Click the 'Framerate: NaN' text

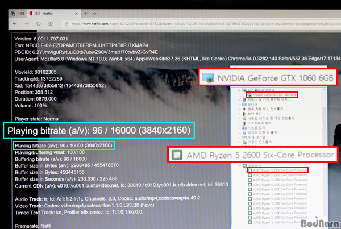click(32, 226)
